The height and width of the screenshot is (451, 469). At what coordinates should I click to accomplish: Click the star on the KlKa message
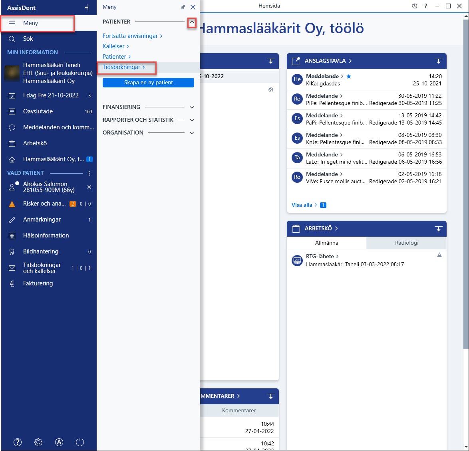click(x=349, y=77)
